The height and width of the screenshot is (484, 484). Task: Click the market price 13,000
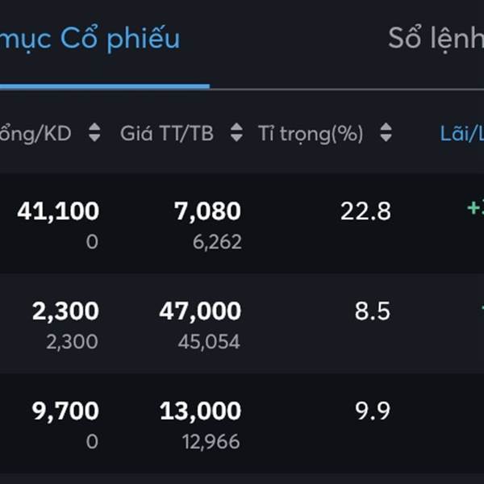200,411
